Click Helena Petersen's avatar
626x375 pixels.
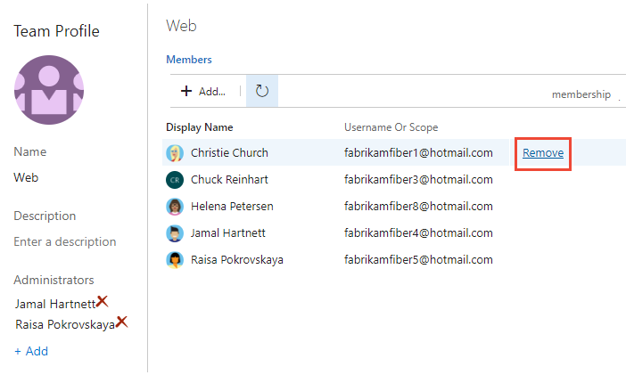(x=175, y=207)
